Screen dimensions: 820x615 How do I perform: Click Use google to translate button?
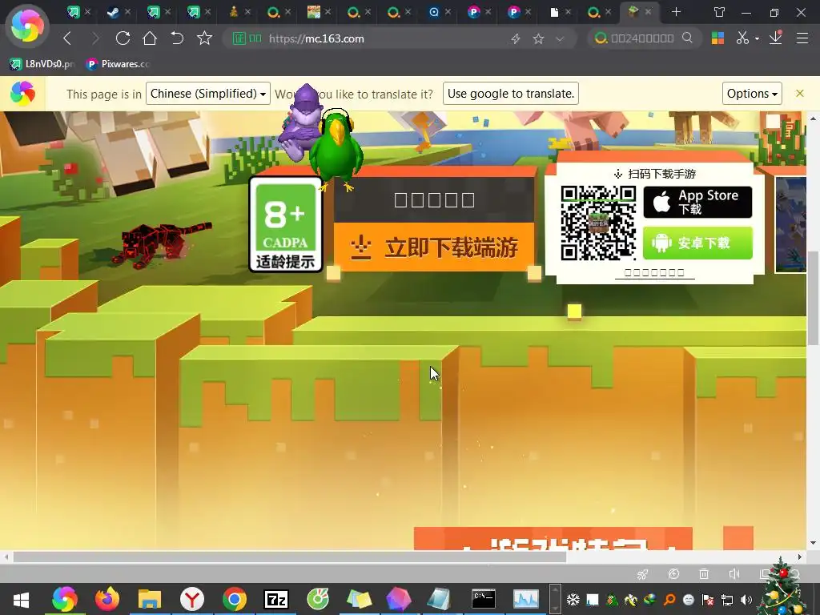[x=511, y=94]
